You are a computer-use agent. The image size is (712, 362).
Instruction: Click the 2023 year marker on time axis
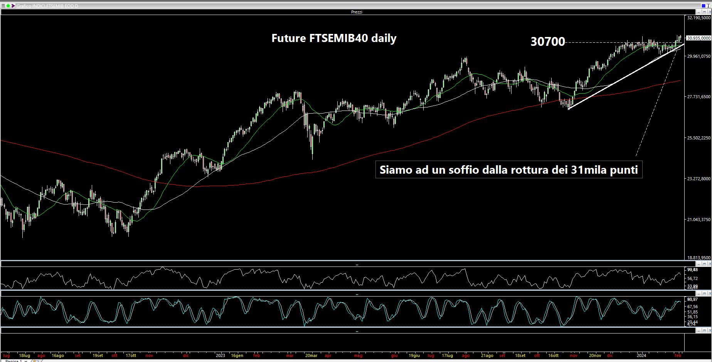point(221,355)
